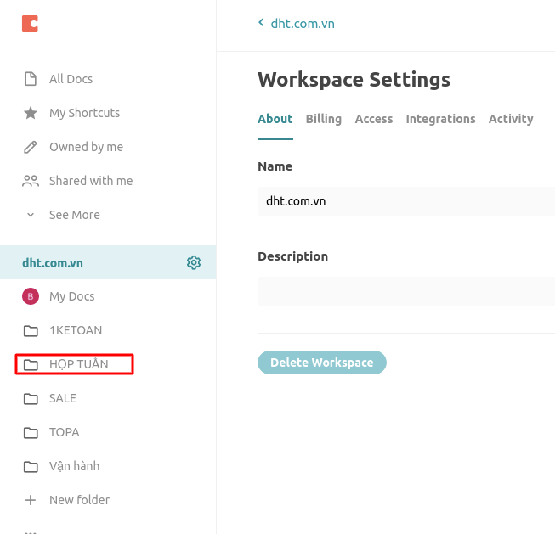Click the workspace Name input field
555x534 pixels.
[406, 201]
